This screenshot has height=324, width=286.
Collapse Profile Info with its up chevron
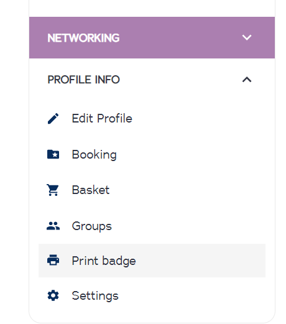(247, 80)
